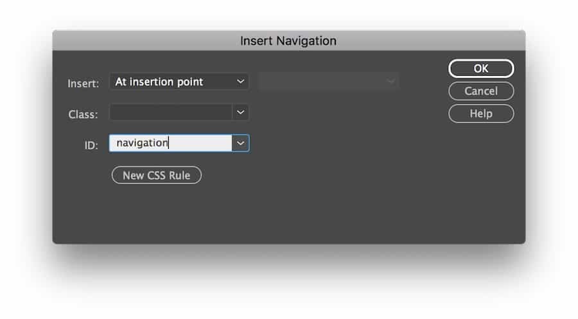Expand the ID list arrow
This screenshot has height=319, width=578.
pyautogui.click(x=240, y=143)
